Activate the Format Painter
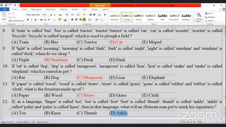The width and height of the screenshot is (226, 127). (16, 21)
